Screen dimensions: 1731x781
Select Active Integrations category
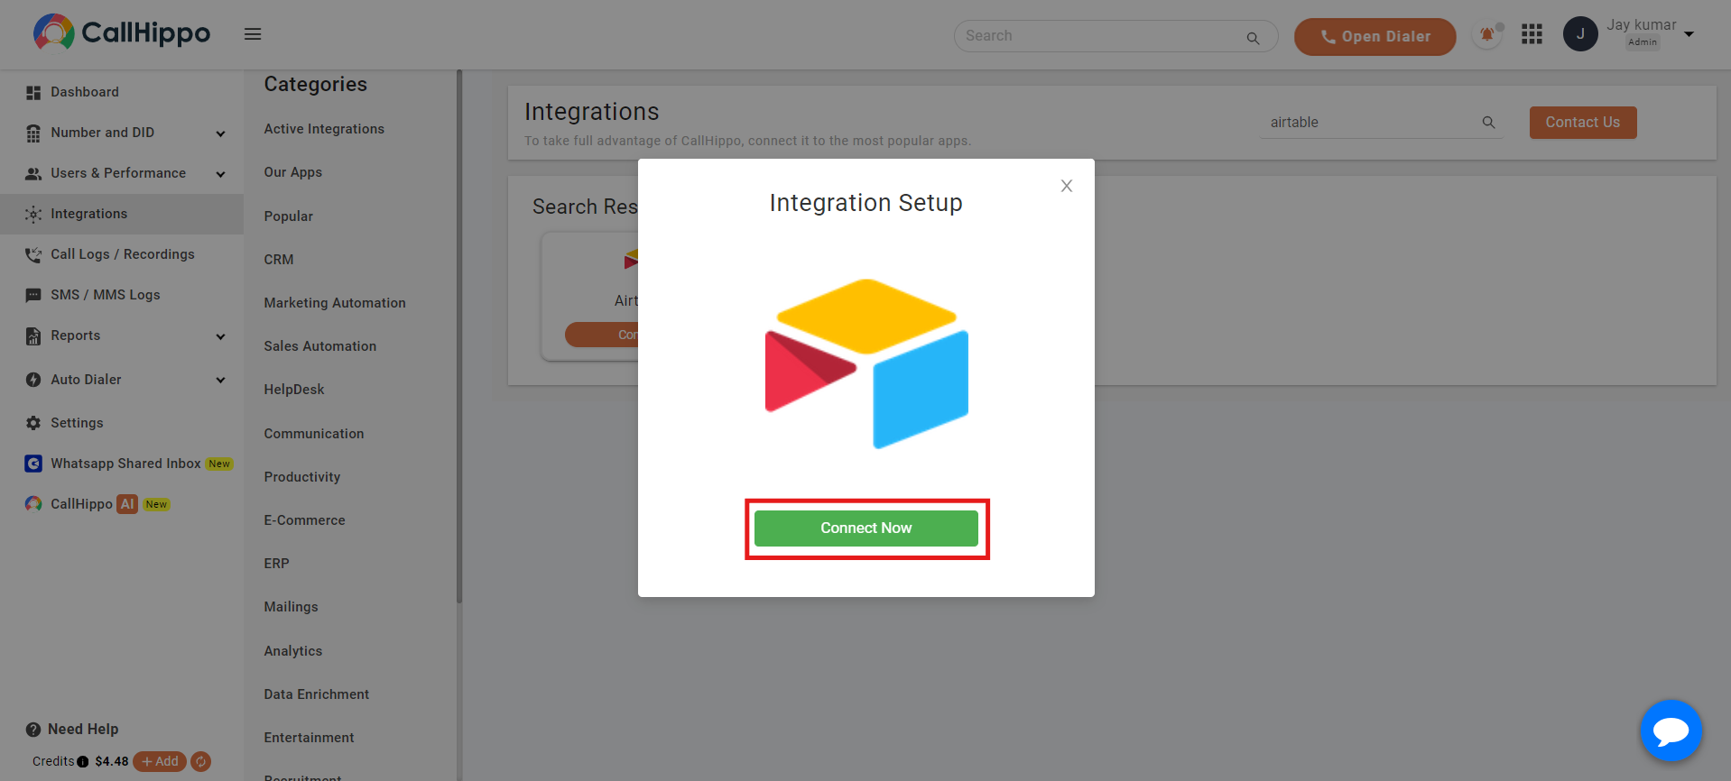(324, 129)
